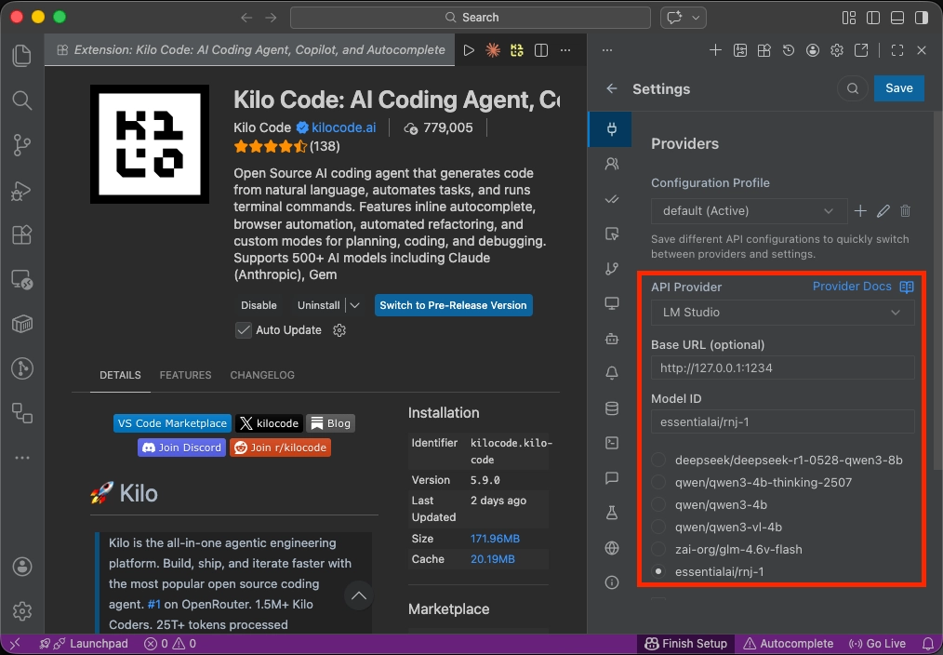Open Manage gear in activity bar

point(22,610)
